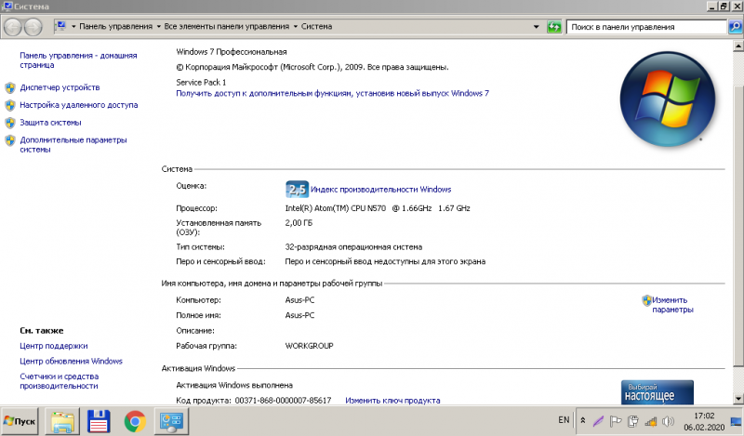Screen dimensions: 744x436
Task: Open the network signal tray icon
Action: [x=650, y=421]
